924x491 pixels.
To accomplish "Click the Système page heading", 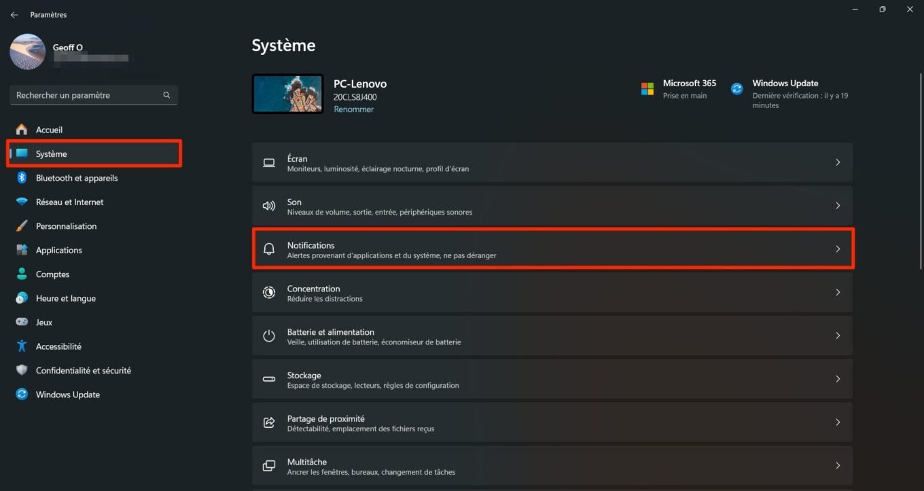I will click(x=283, y=46).
